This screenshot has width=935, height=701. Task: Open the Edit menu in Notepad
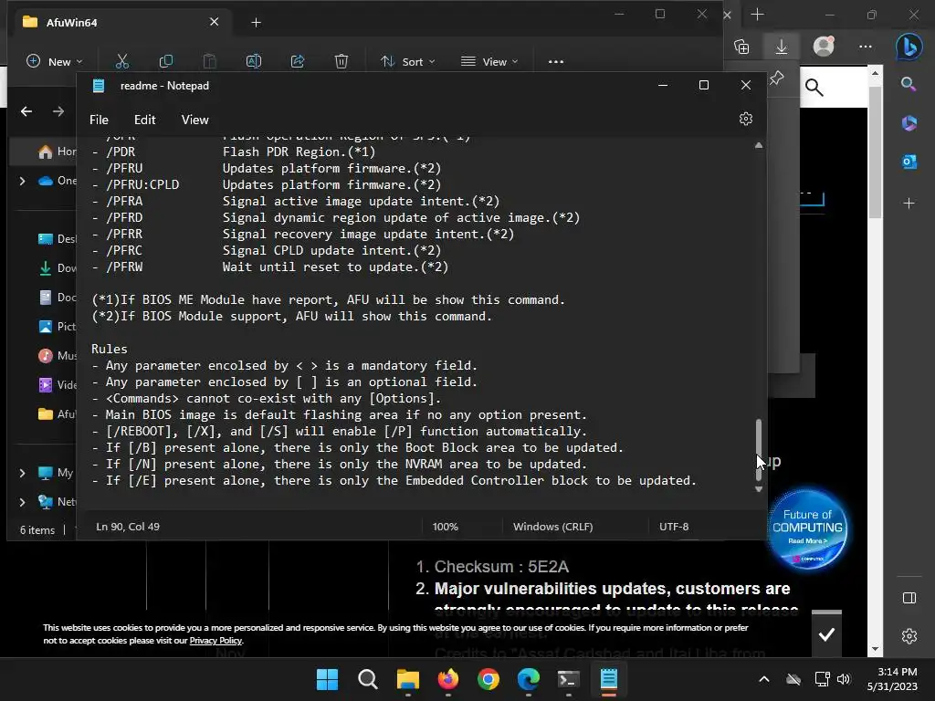[145, 120]
